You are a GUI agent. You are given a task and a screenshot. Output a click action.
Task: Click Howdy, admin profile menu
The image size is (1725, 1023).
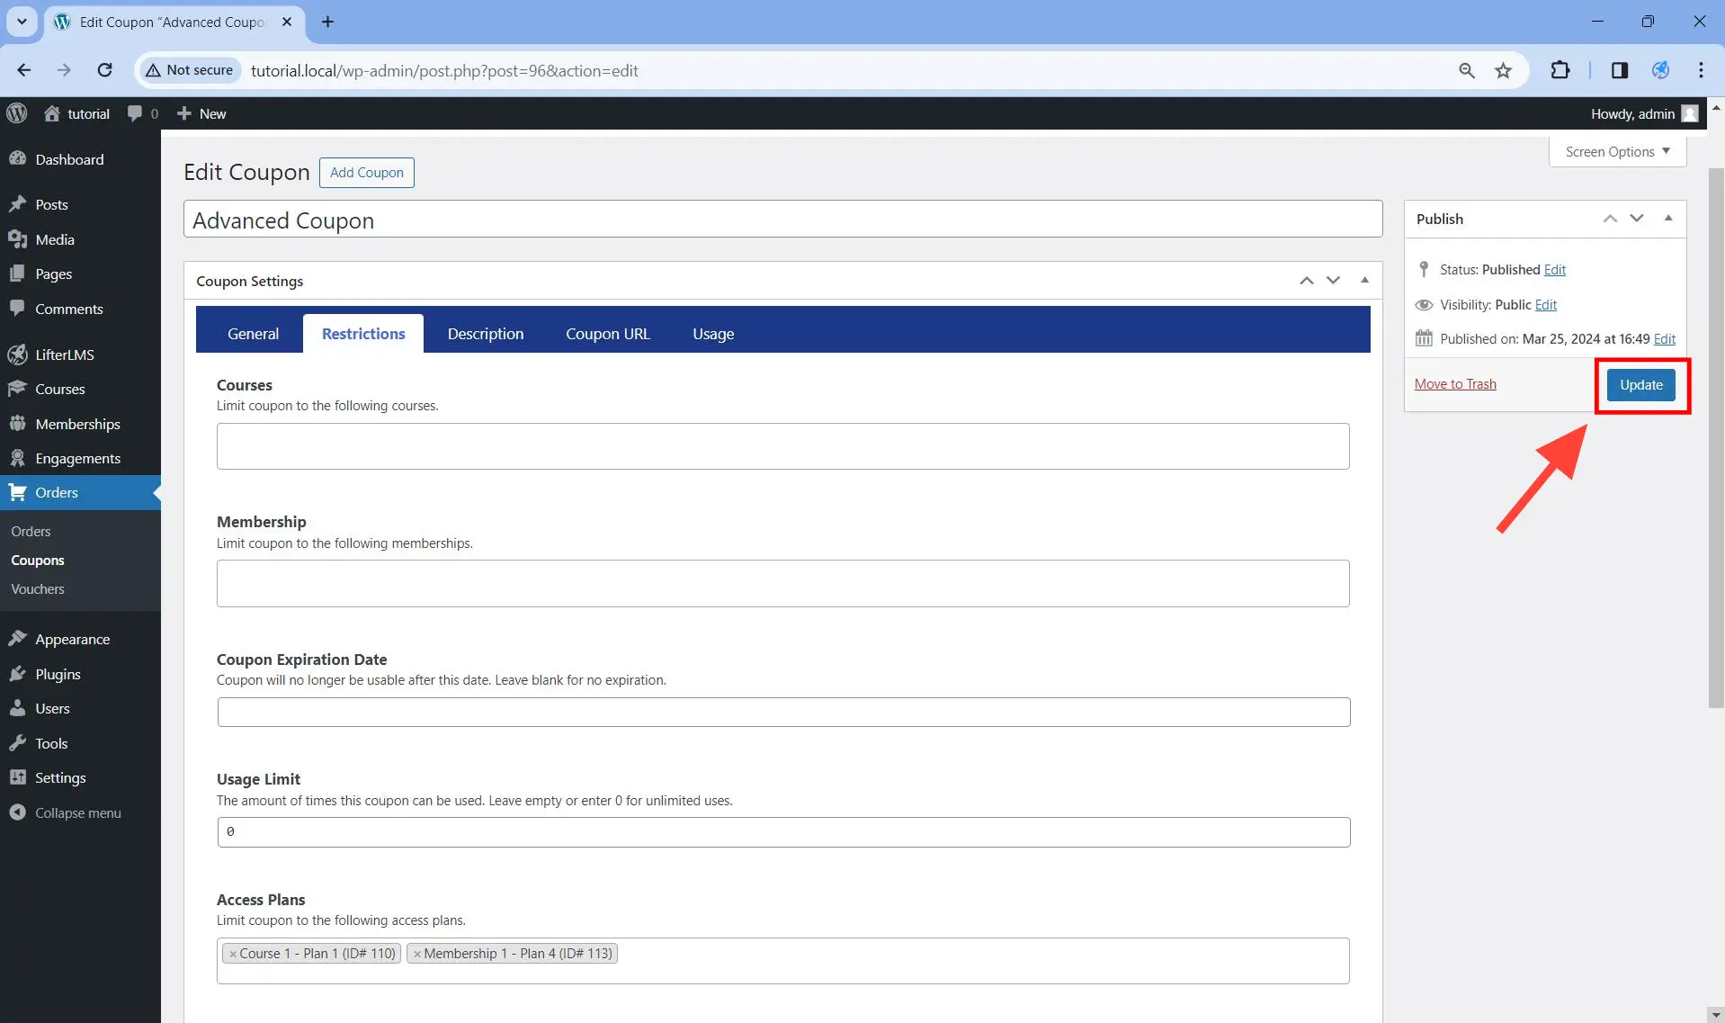(x=1644, y=113)
